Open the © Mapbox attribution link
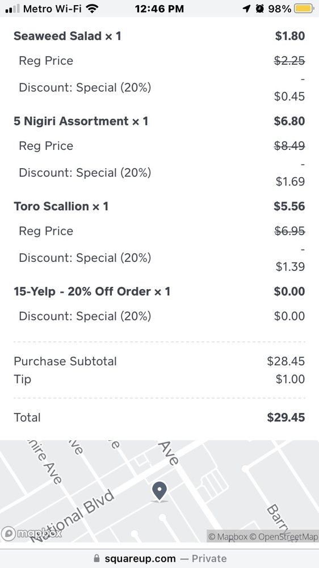Viewport: 319px width, 568px height. point(228,537)
